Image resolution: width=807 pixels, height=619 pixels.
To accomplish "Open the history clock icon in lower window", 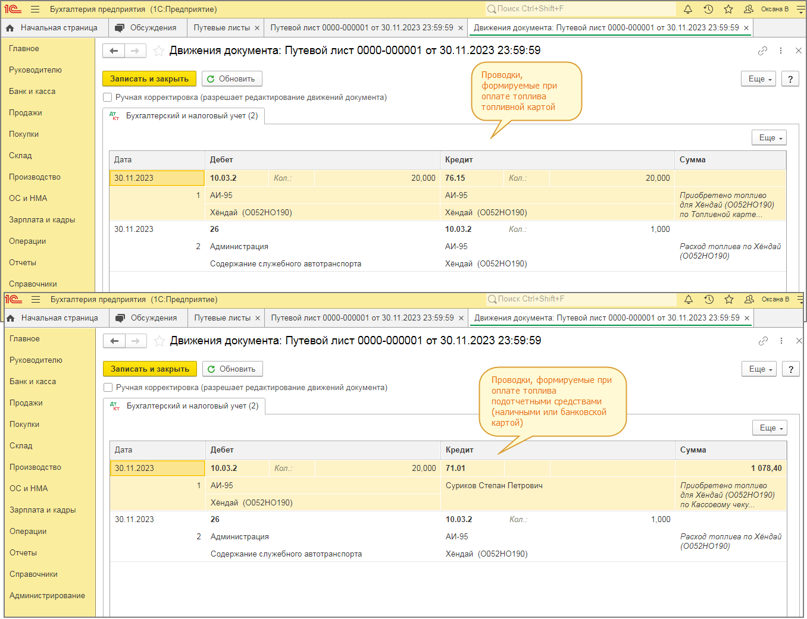I will pos(709,299).
